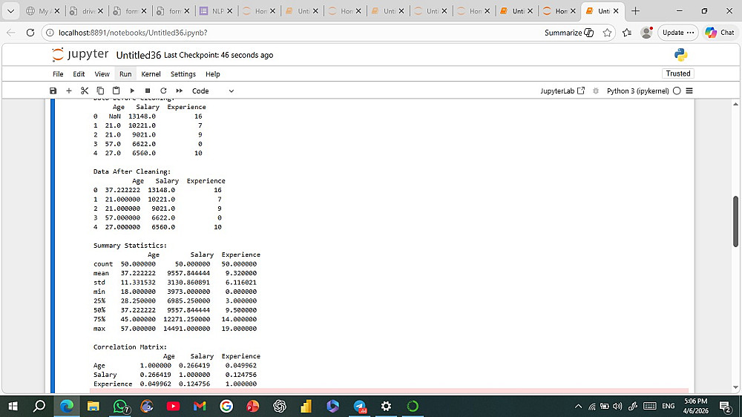742x417 pixels.
Task: Open the Edit menu
Action: (x=79, y=74)
